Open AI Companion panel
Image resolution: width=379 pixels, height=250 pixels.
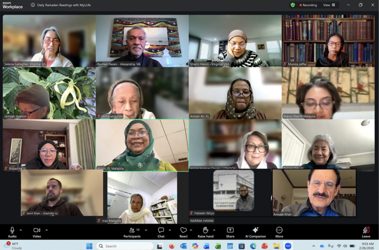[255, 232]
